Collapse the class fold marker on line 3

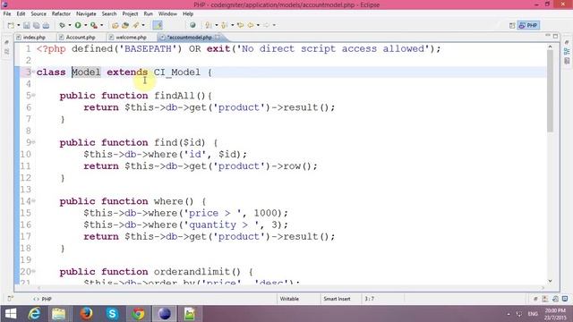33,72
